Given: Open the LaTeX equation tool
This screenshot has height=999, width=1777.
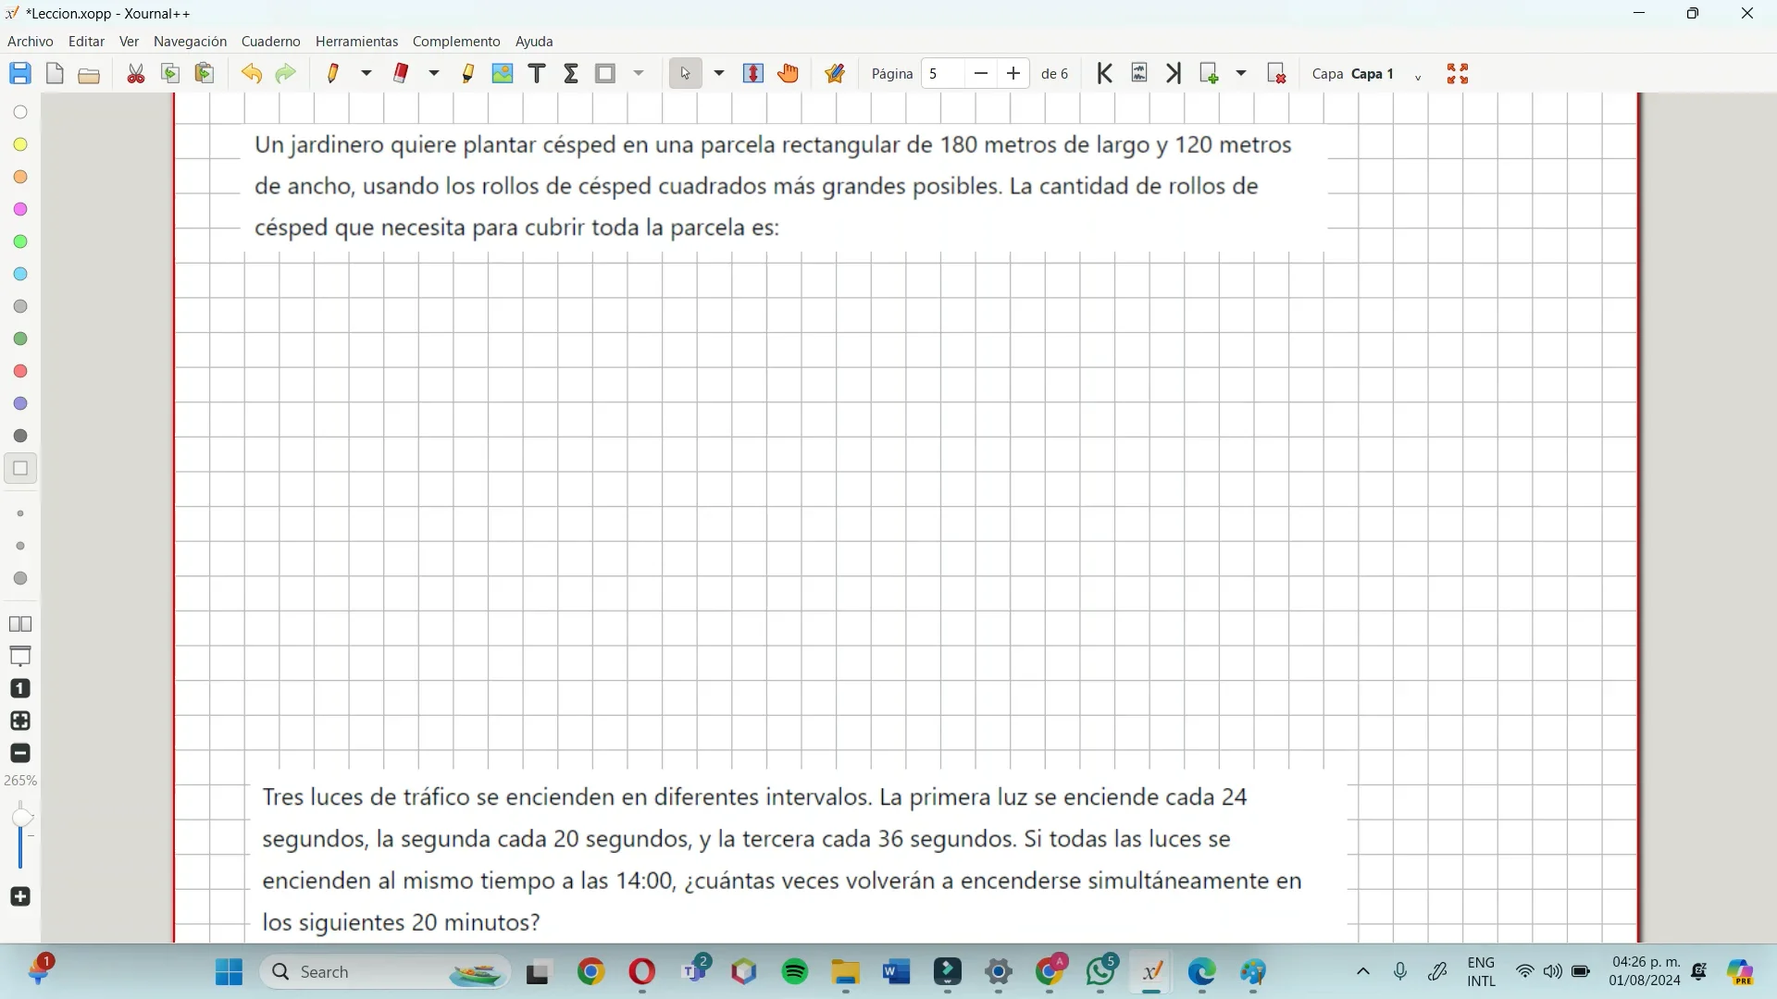Looking at the screenshot, I should (x=571, y=73).
